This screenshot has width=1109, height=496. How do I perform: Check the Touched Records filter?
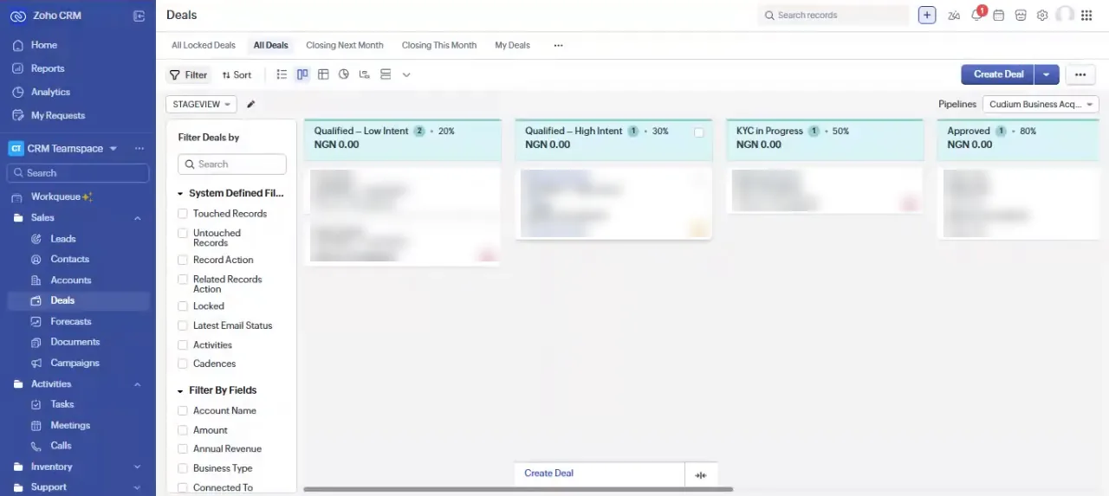[x=183, y=213]
